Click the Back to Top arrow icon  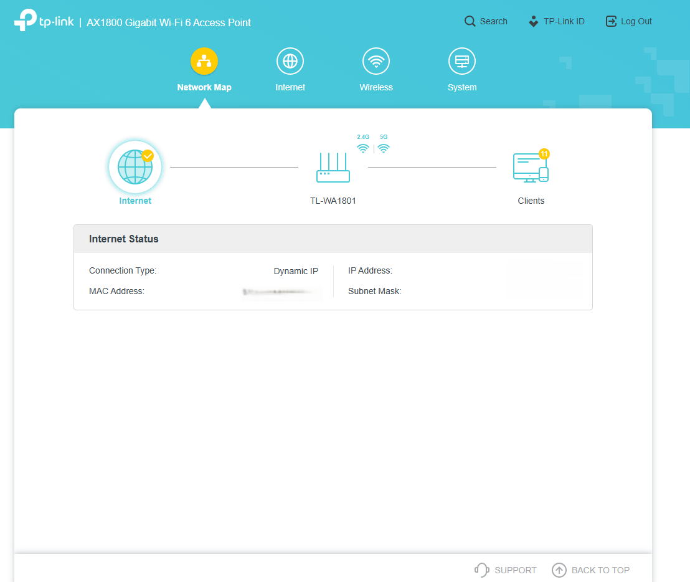point(559,570)
